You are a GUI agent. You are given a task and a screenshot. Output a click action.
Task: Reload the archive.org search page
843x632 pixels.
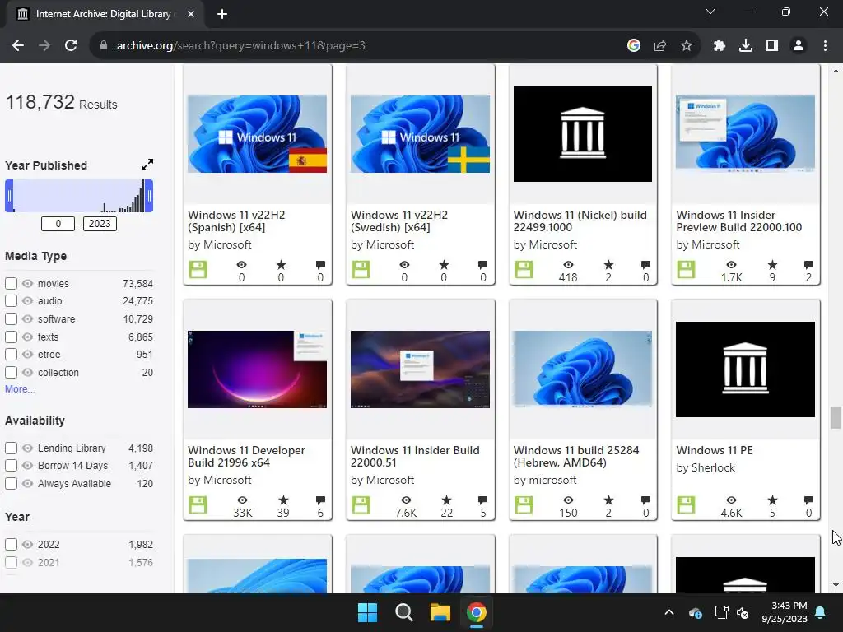[x=71, y=46]
